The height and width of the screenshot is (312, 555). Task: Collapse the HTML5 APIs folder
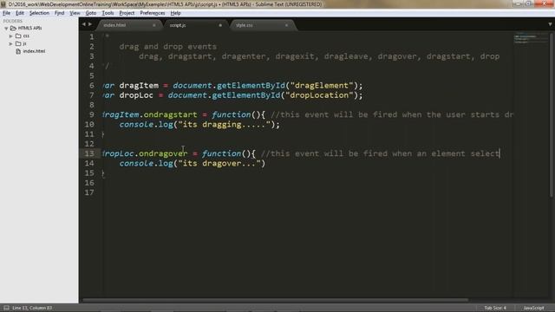tap(6, 29)
